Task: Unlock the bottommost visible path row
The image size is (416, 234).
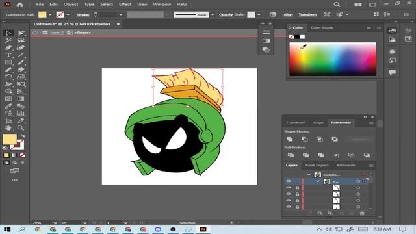Action: [298, 207]
